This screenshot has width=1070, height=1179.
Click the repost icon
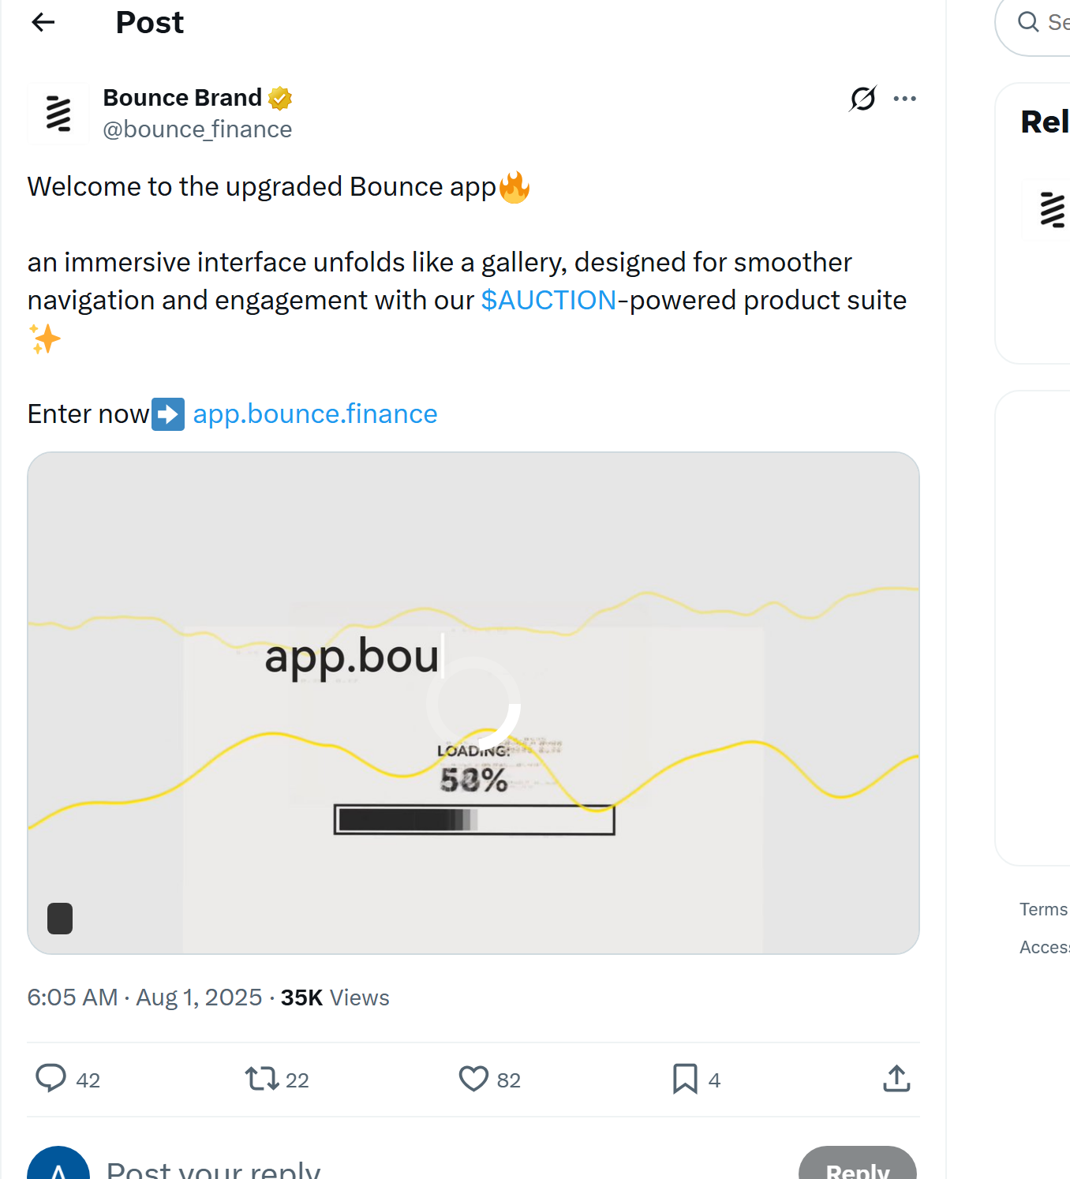click(261, 1079)
